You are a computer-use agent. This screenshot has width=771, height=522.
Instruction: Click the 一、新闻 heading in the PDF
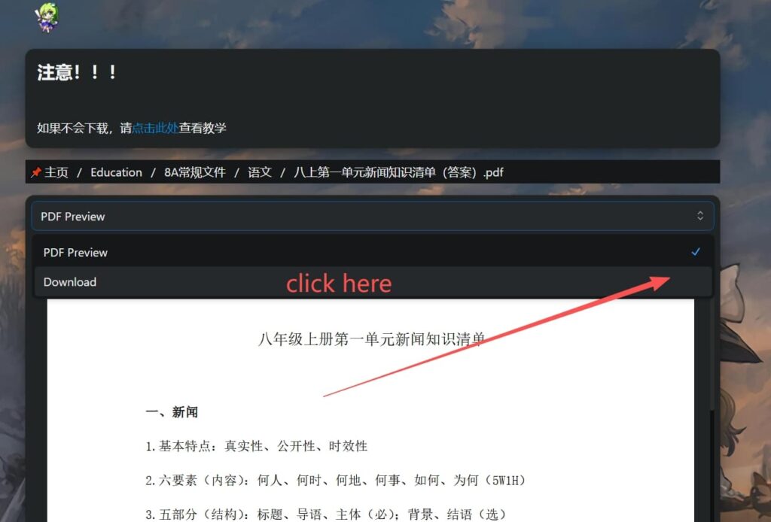(x=172, y=412)
